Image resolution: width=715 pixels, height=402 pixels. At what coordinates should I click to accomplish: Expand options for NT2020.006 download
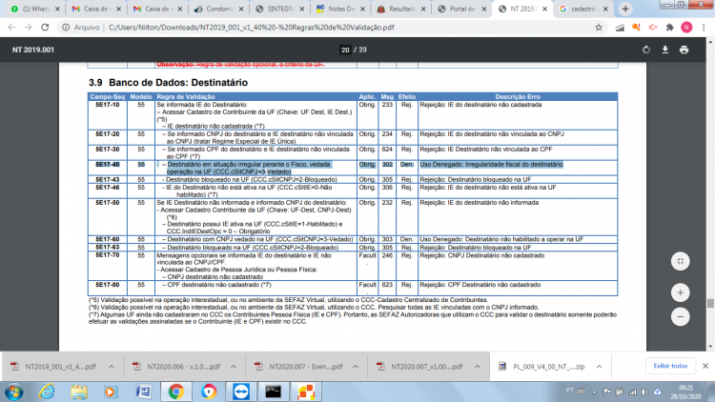coord(233,367)
